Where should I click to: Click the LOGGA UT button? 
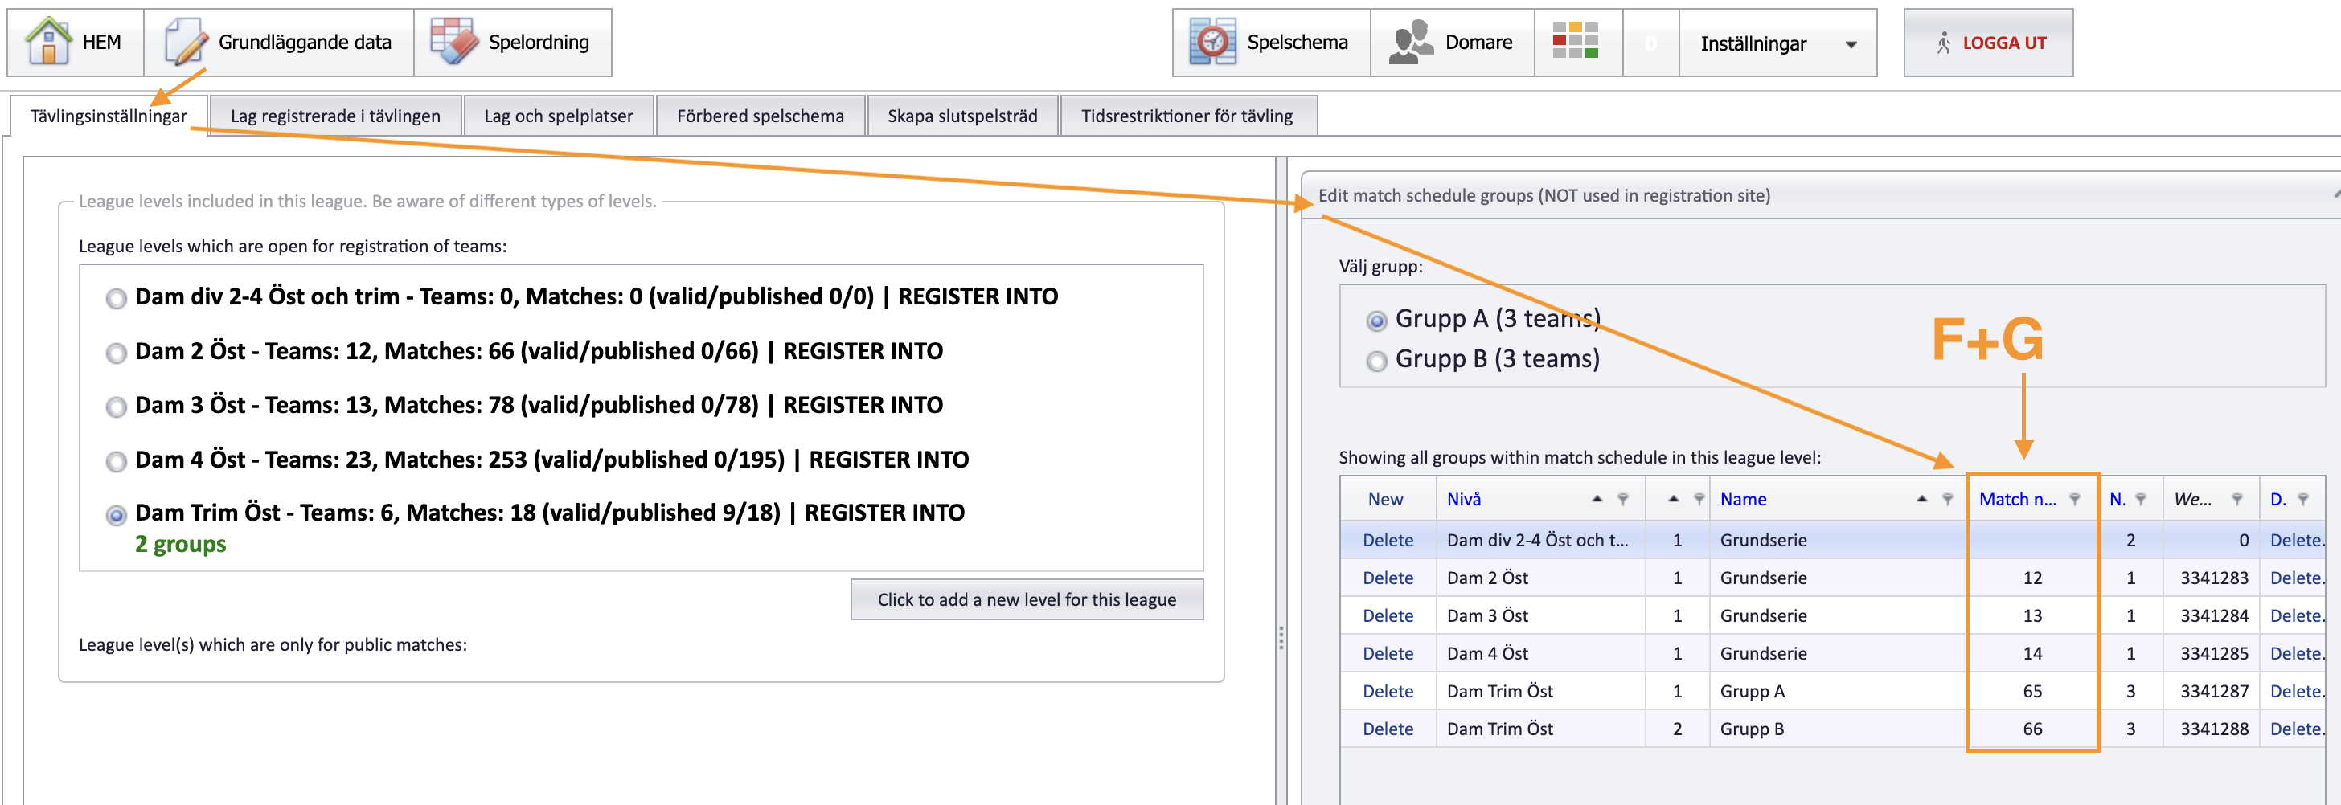[x=1988, y=43]
